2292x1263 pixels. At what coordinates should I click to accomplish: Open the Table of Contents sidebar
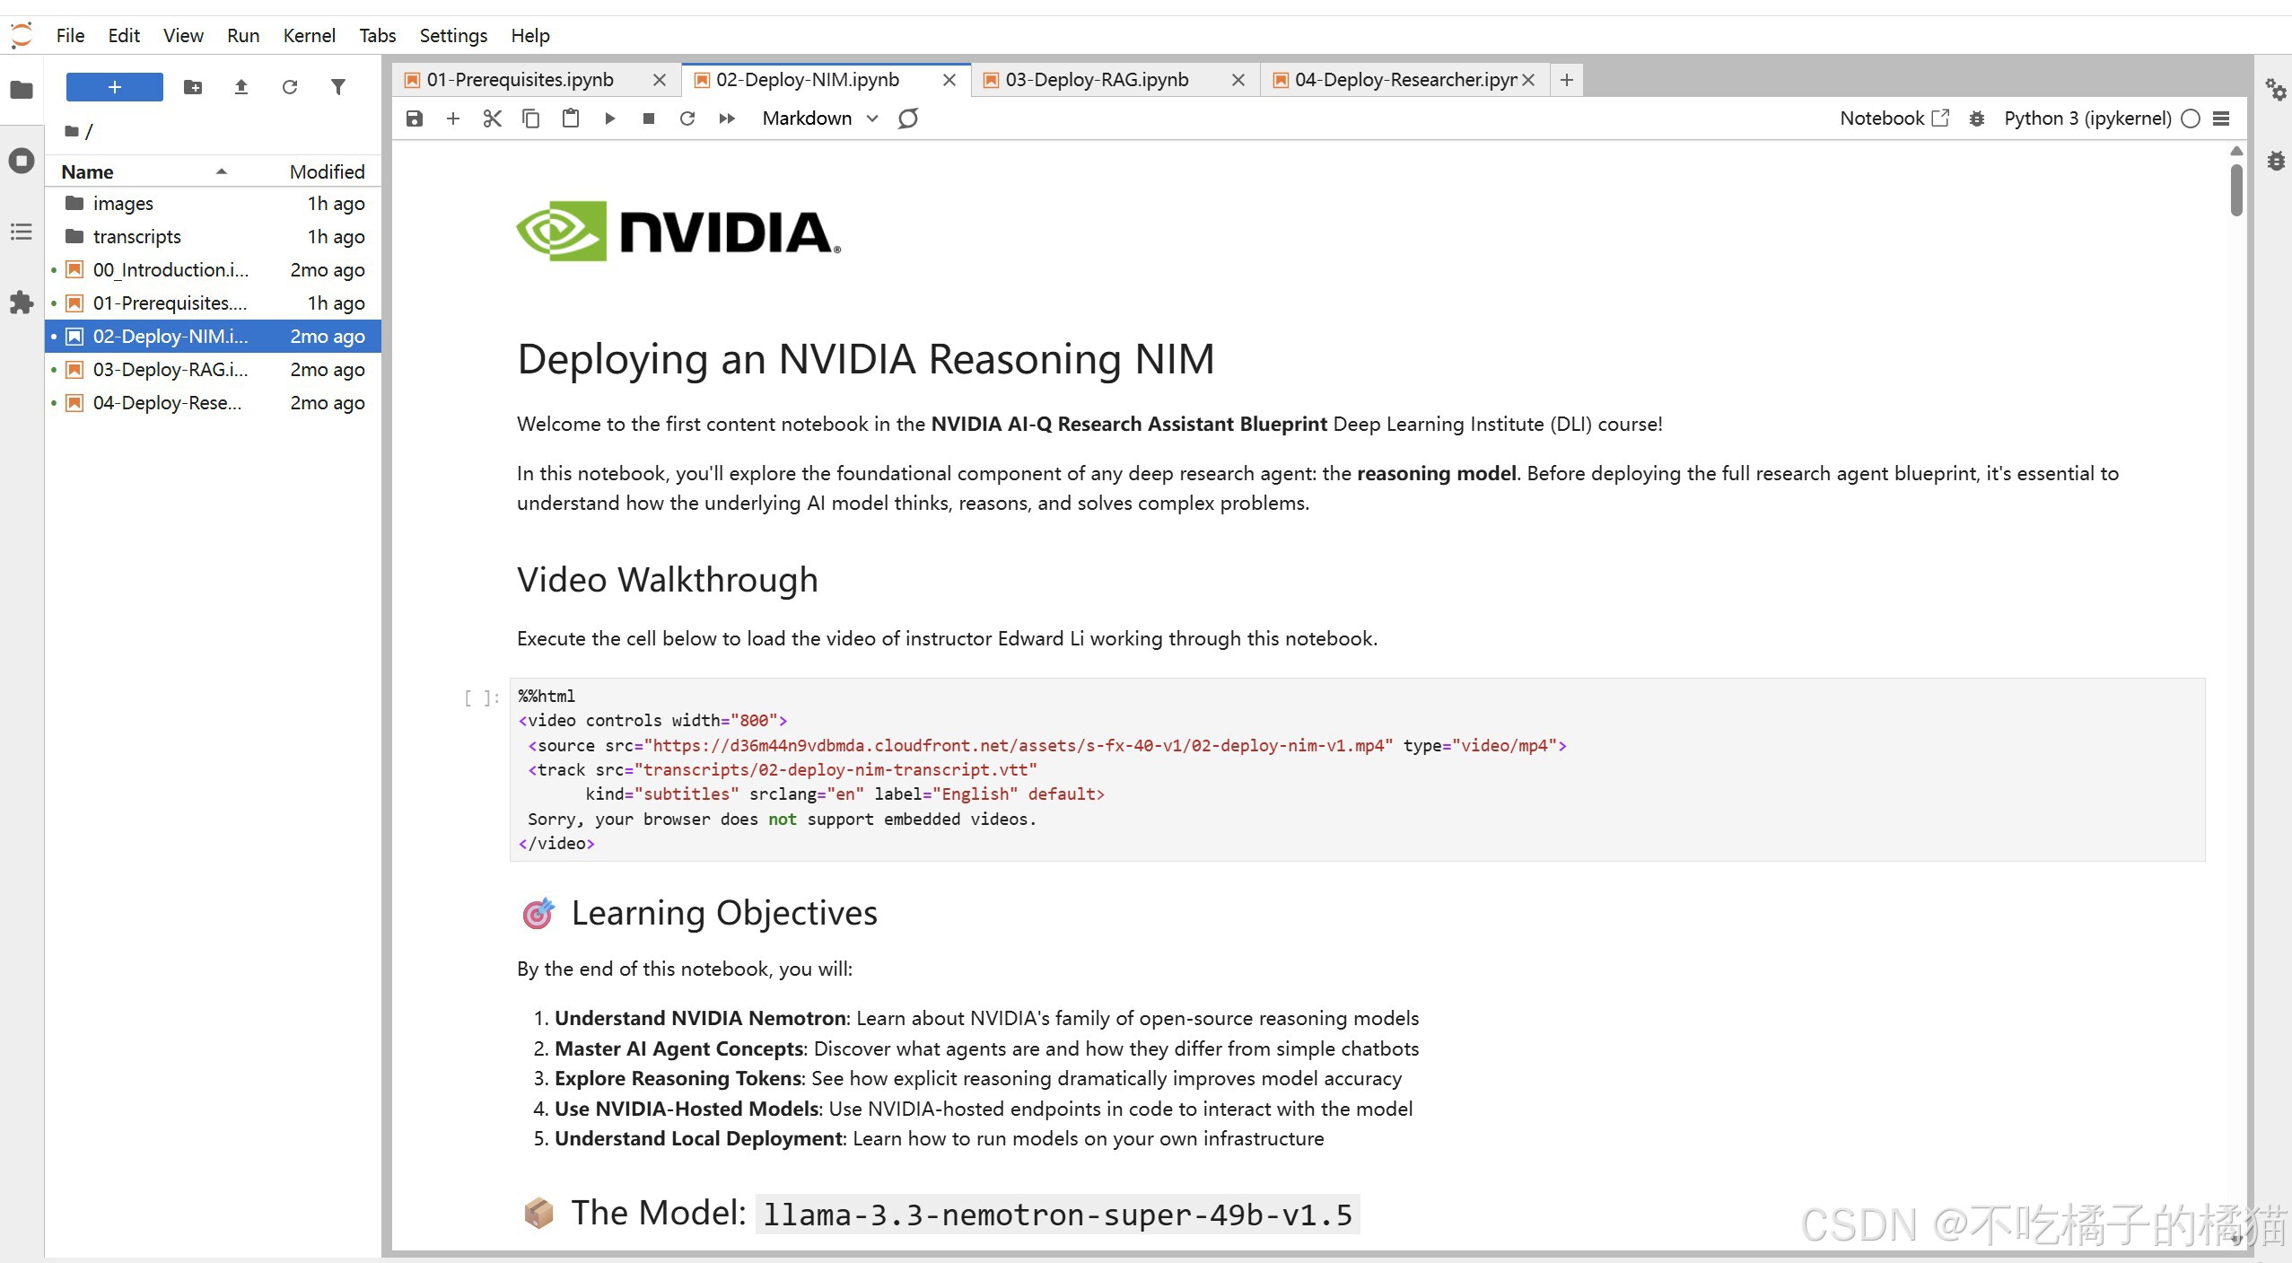click(x=22, y=232)
